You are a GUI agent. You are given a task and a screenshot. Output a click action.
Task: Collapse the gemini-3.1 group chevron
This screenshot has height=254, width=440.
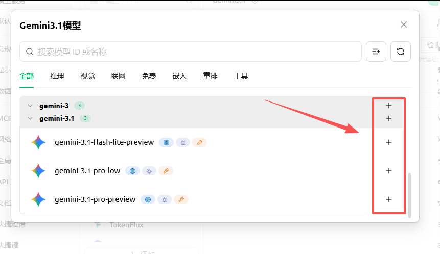click(30, 118)
